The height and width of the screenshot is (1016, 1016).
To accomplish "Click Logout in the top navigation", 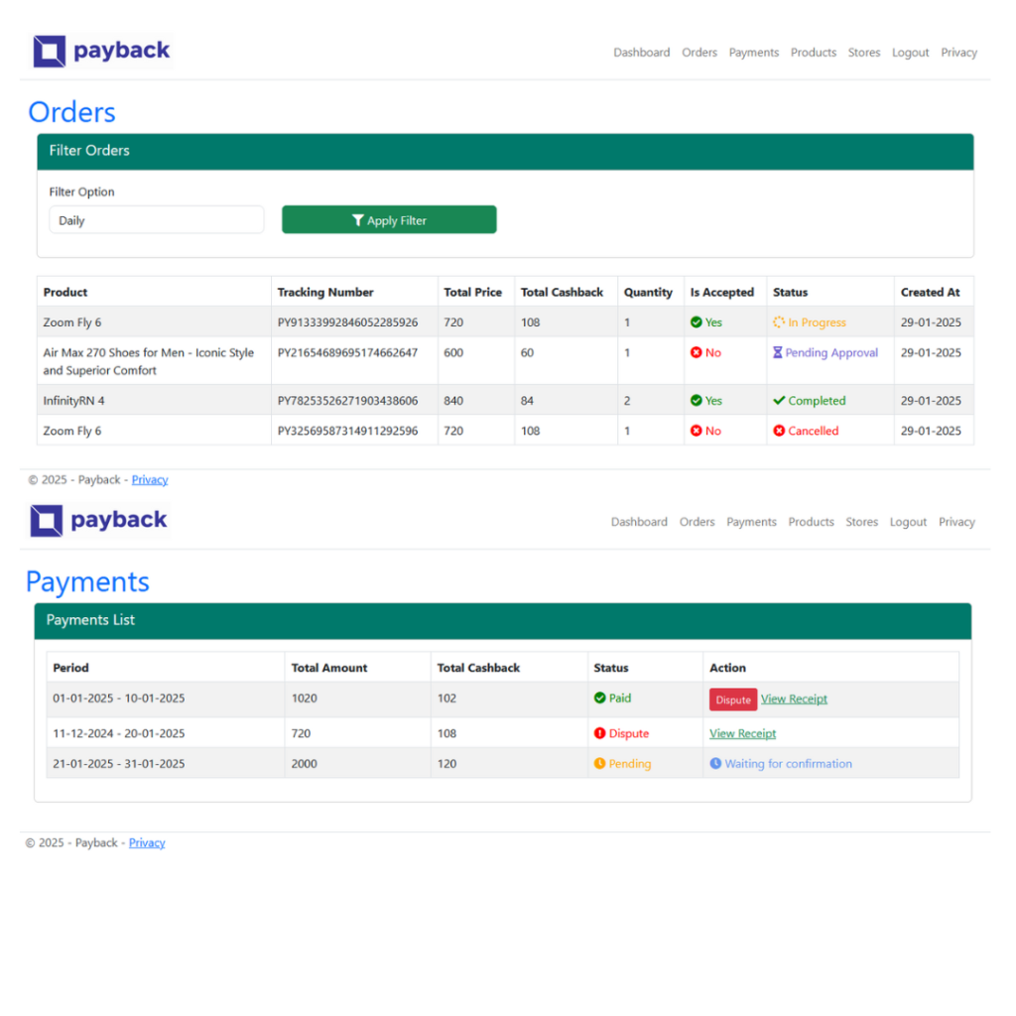I will pos(910,53).
